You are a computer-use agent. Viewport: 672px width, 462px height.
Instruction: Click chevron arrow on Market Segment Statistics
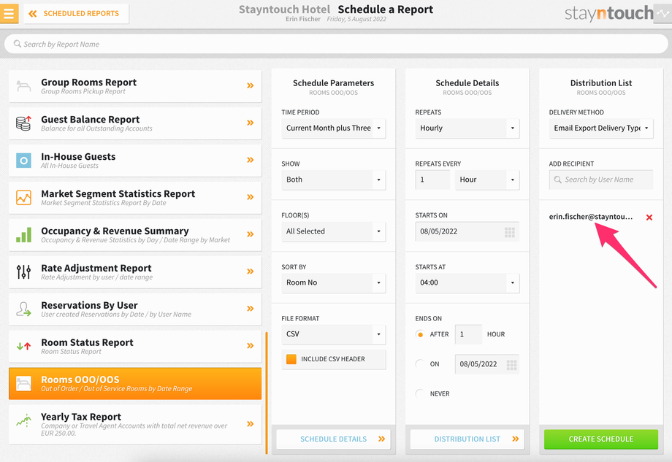251,197
